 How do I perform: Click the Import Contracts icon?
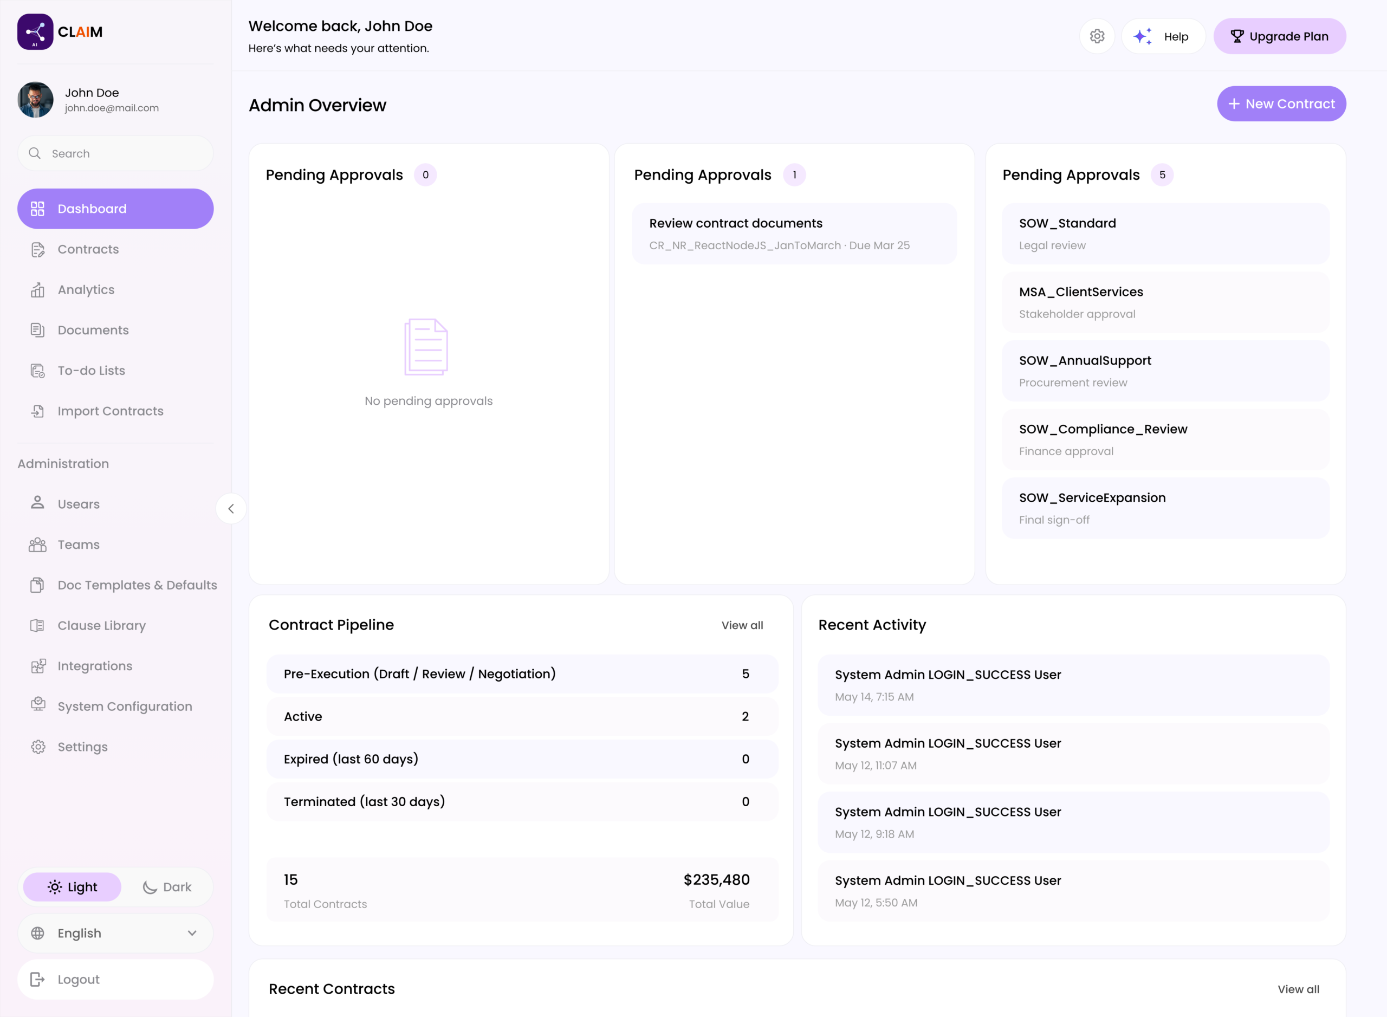click(37, 411)
